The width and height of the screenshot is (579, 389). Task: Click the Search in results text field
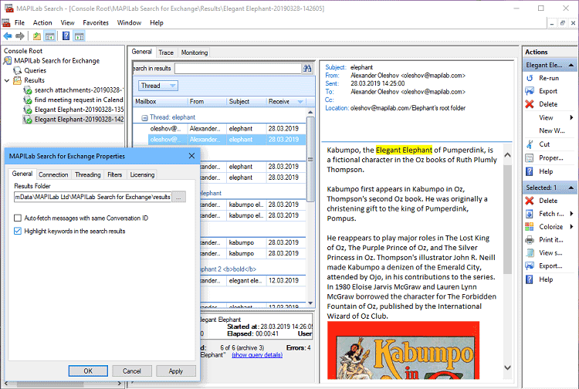239,68
